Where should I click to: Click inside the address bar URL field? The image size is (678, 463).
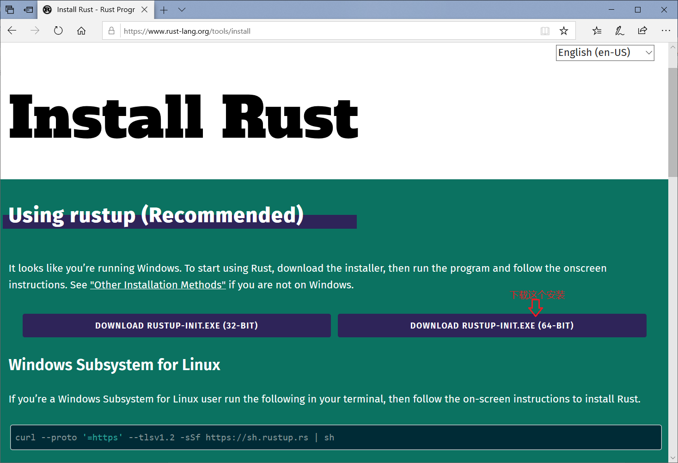(x=277, y=31)
